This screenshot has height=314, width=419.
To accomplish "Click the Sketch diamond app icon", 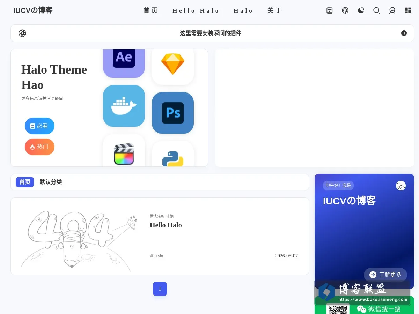I will click(173, 67).
